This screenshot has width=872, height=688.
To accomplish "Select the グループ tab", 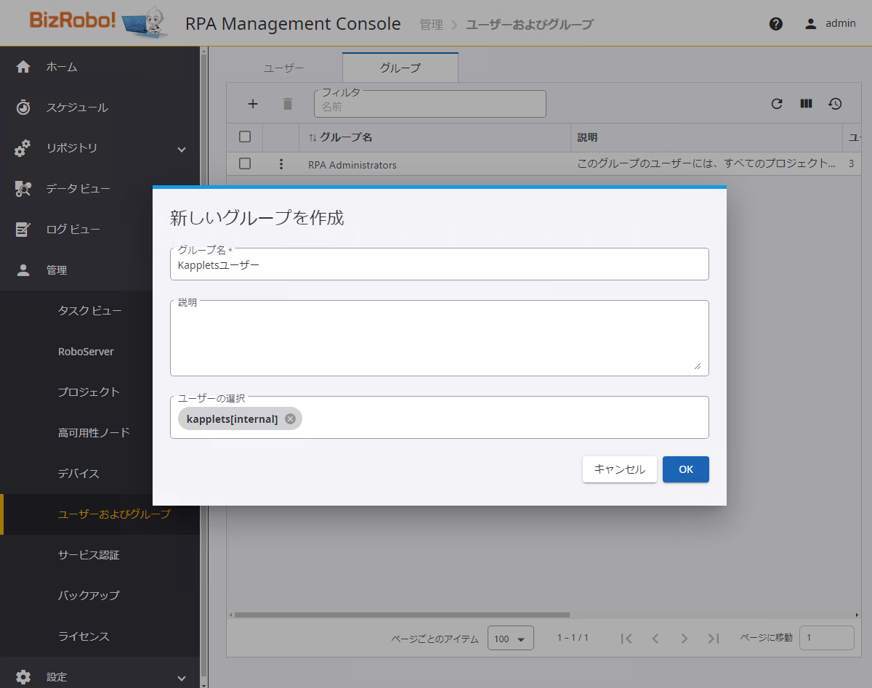I will 400,68.
